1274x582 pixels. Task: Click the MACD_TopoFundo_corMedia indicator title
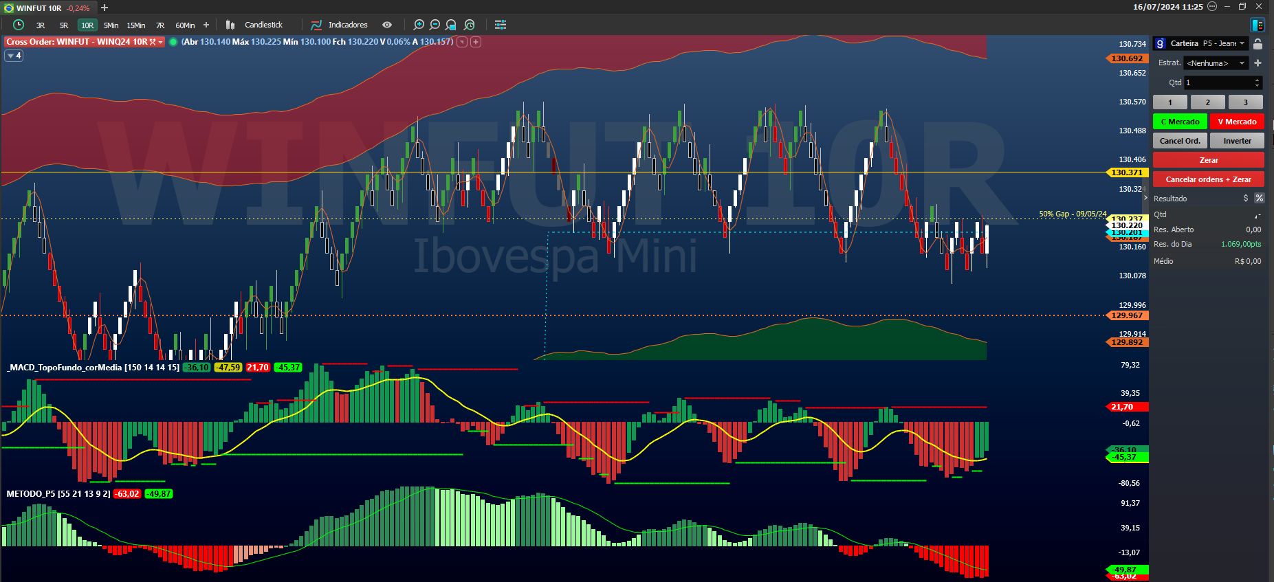[92, 368]
